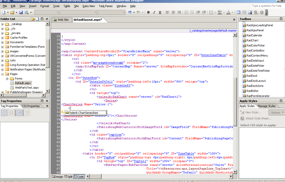This screenshot has height=182, width=285.
Task: Open the Task Panes menu
Action: tap(106, 6)
